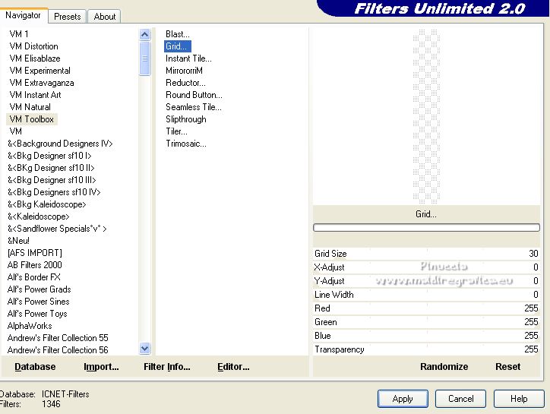Select Andrew's Filter Collection 56

tap(58, 350)
